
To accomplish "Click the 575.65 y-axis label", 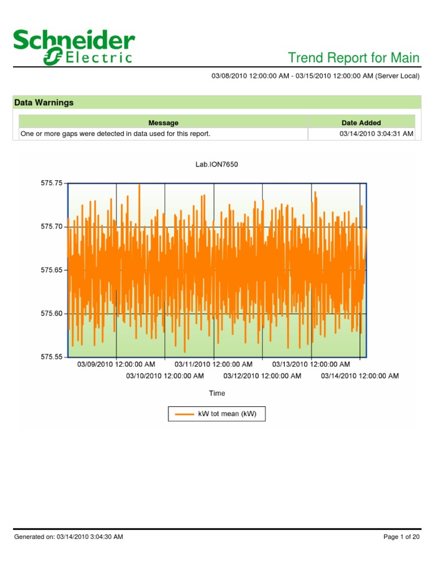I will 51,270.
